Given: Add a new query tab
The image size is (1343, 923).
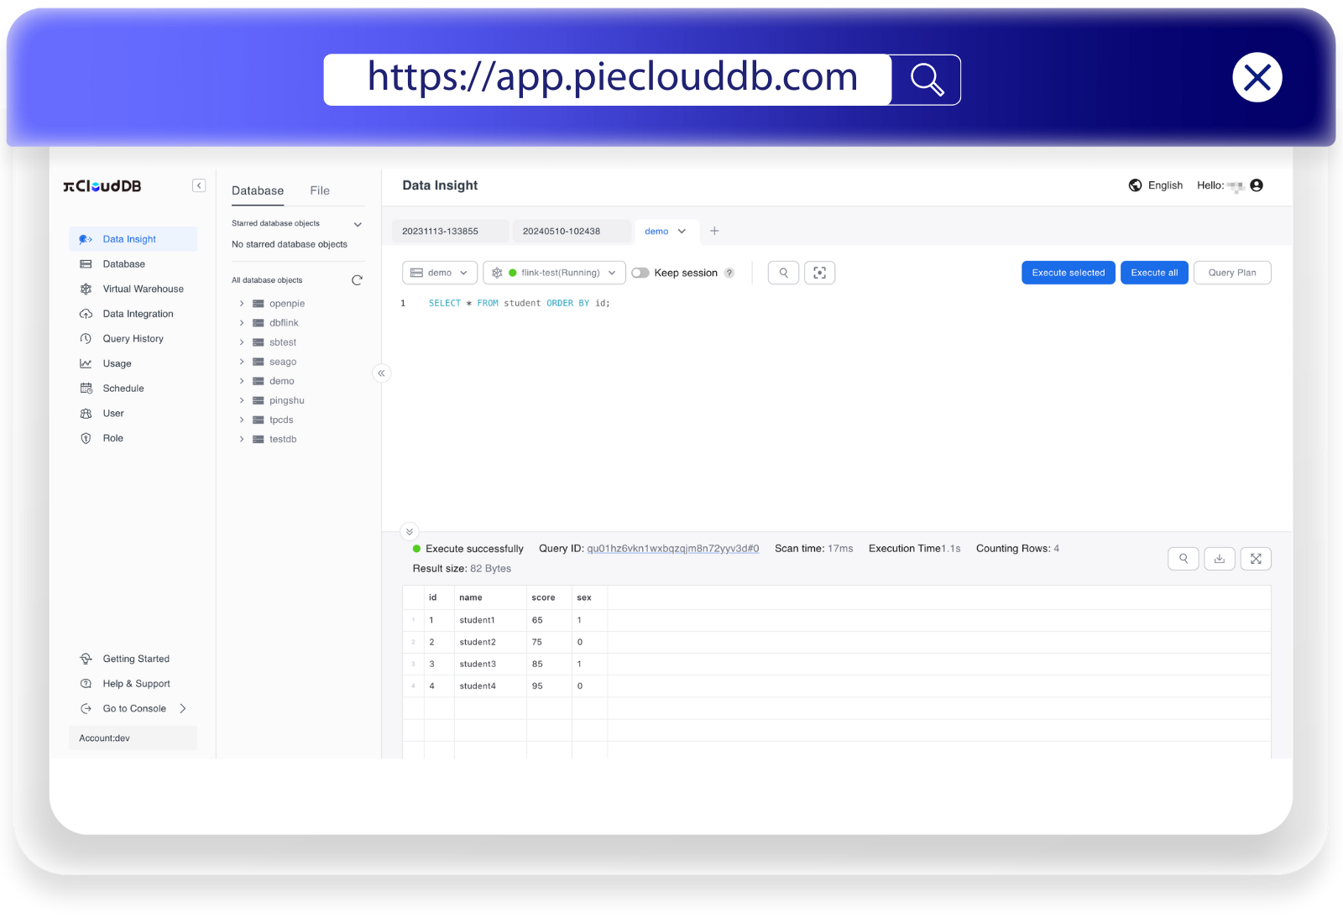Looking at the screenshot, I should tap(714, 231).
